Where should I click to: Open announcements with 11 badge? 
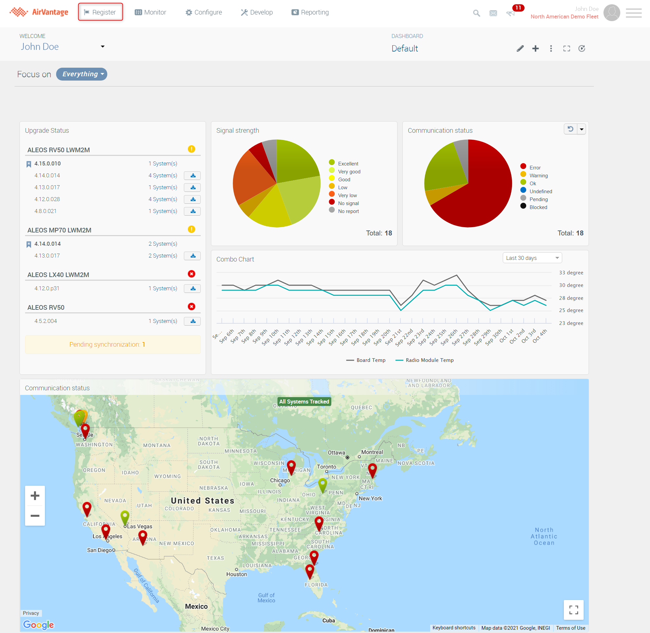511,13
